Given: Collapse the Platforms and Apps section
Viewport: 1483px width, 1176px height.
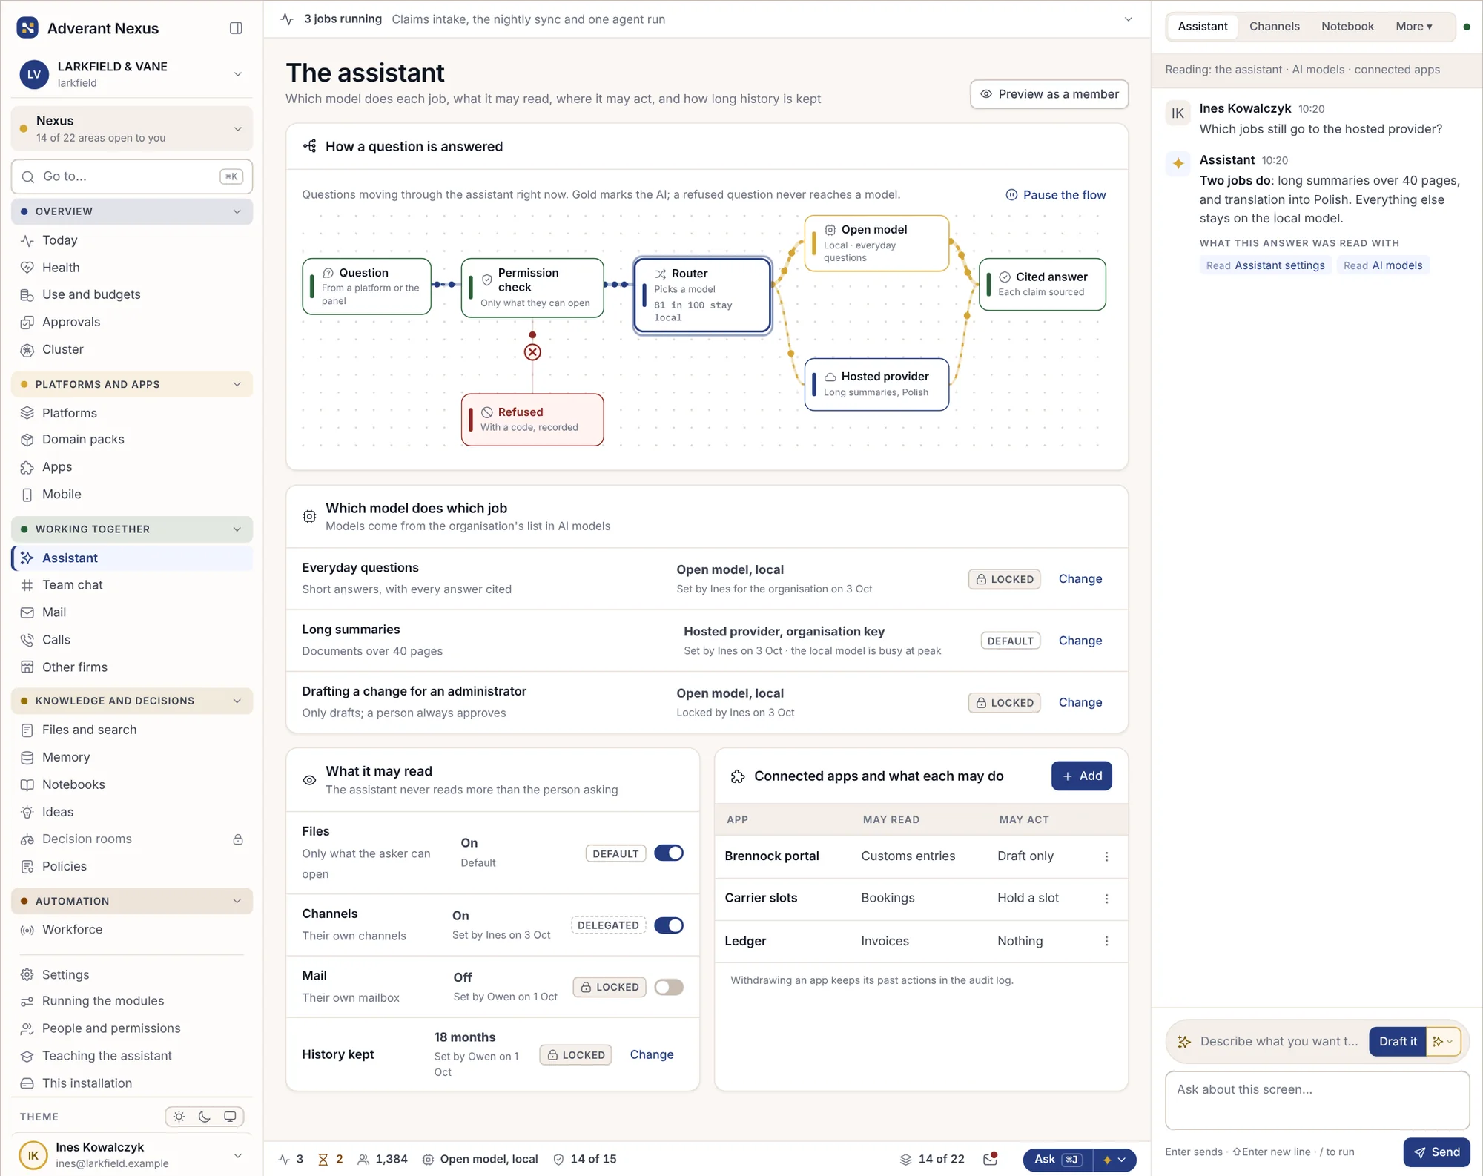Looking at the screenshot, I should click(x=132, y=384).
